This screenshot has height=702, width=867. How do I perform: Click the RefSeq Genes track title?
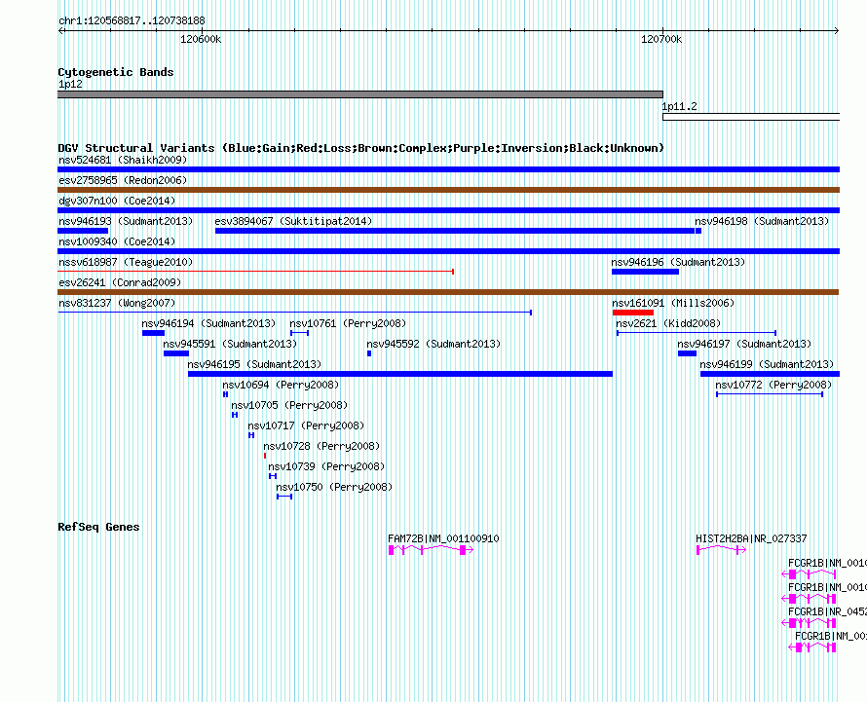[98, 528]
